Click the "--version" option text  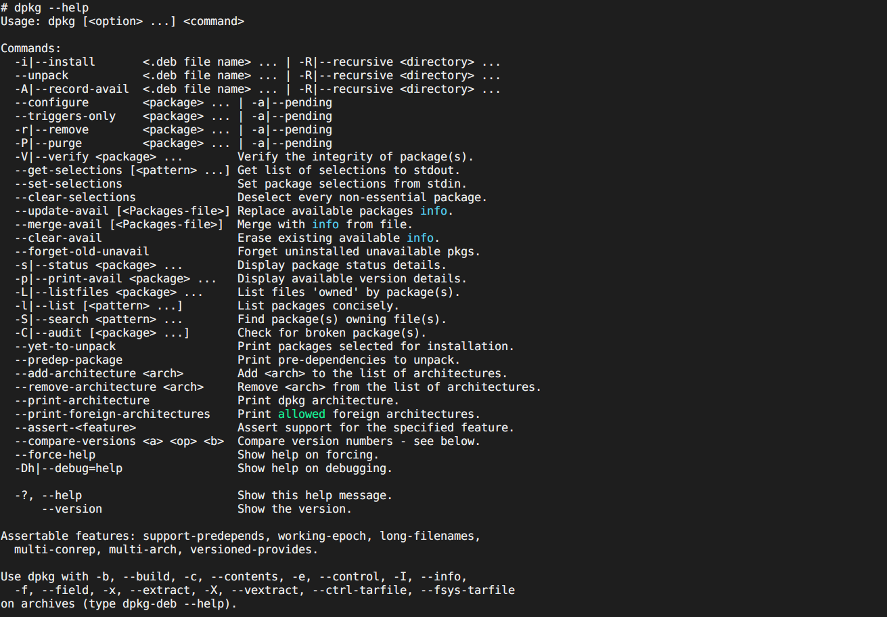click(72, 509)
